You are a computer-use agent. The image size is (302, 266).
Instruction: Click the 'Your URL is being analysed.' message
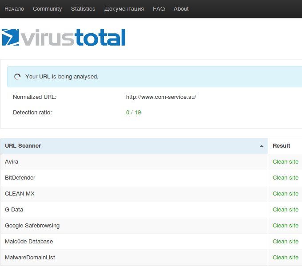click(62, 77)
